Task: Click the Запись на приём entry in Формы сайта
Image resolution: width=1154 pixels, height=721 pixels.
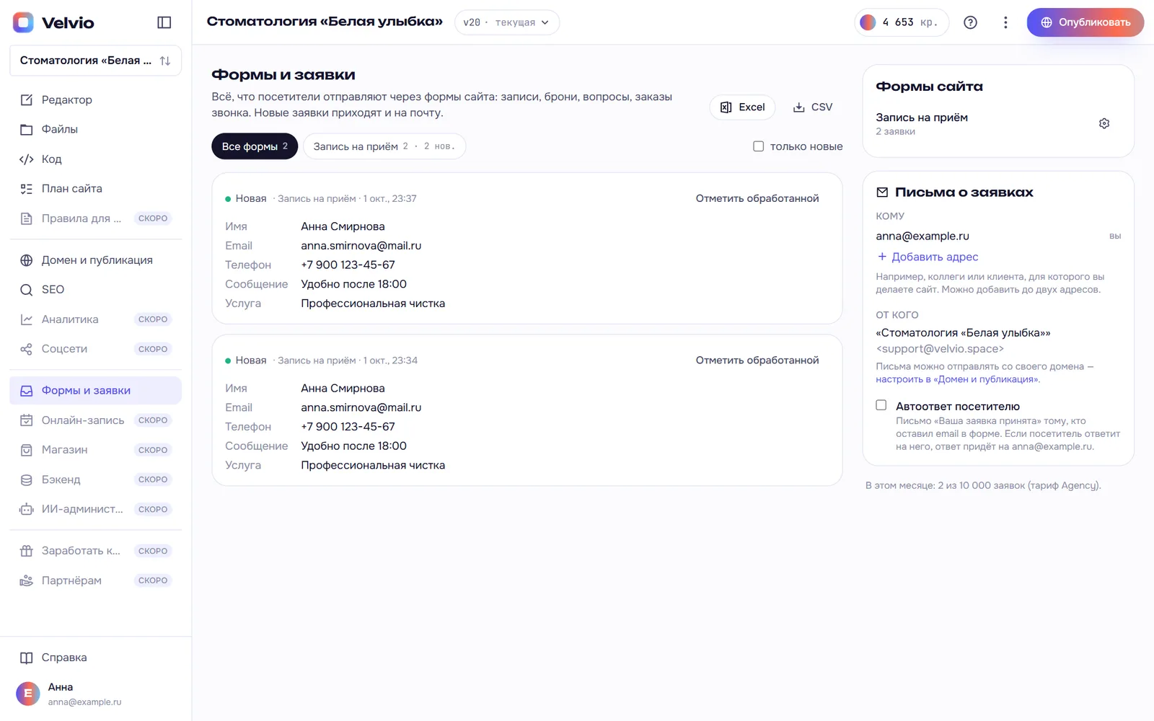Action: (x=922, y=118)
